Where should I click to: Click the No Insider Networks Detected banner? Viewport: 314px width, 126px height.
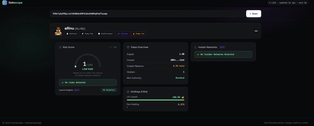pos(223,54)
